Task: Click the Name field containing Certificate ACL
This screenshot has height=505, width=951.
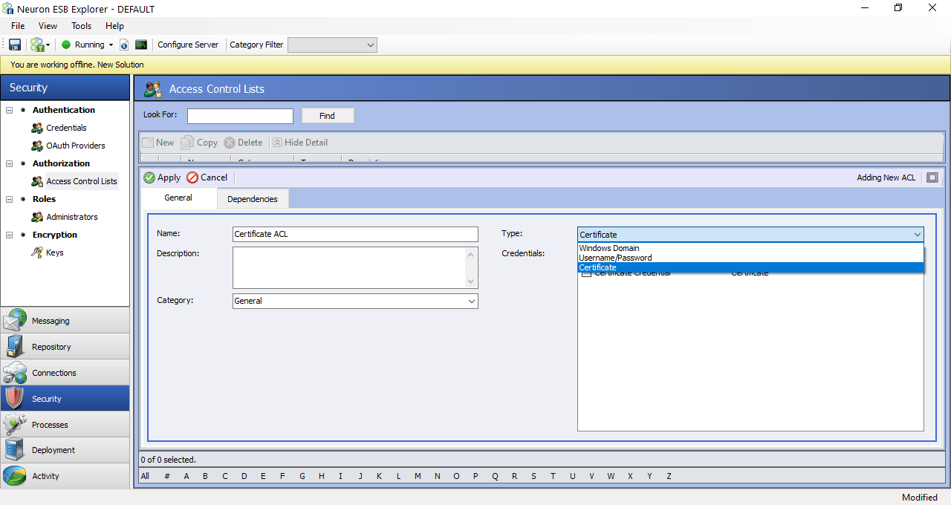Action: coord(355,234)
